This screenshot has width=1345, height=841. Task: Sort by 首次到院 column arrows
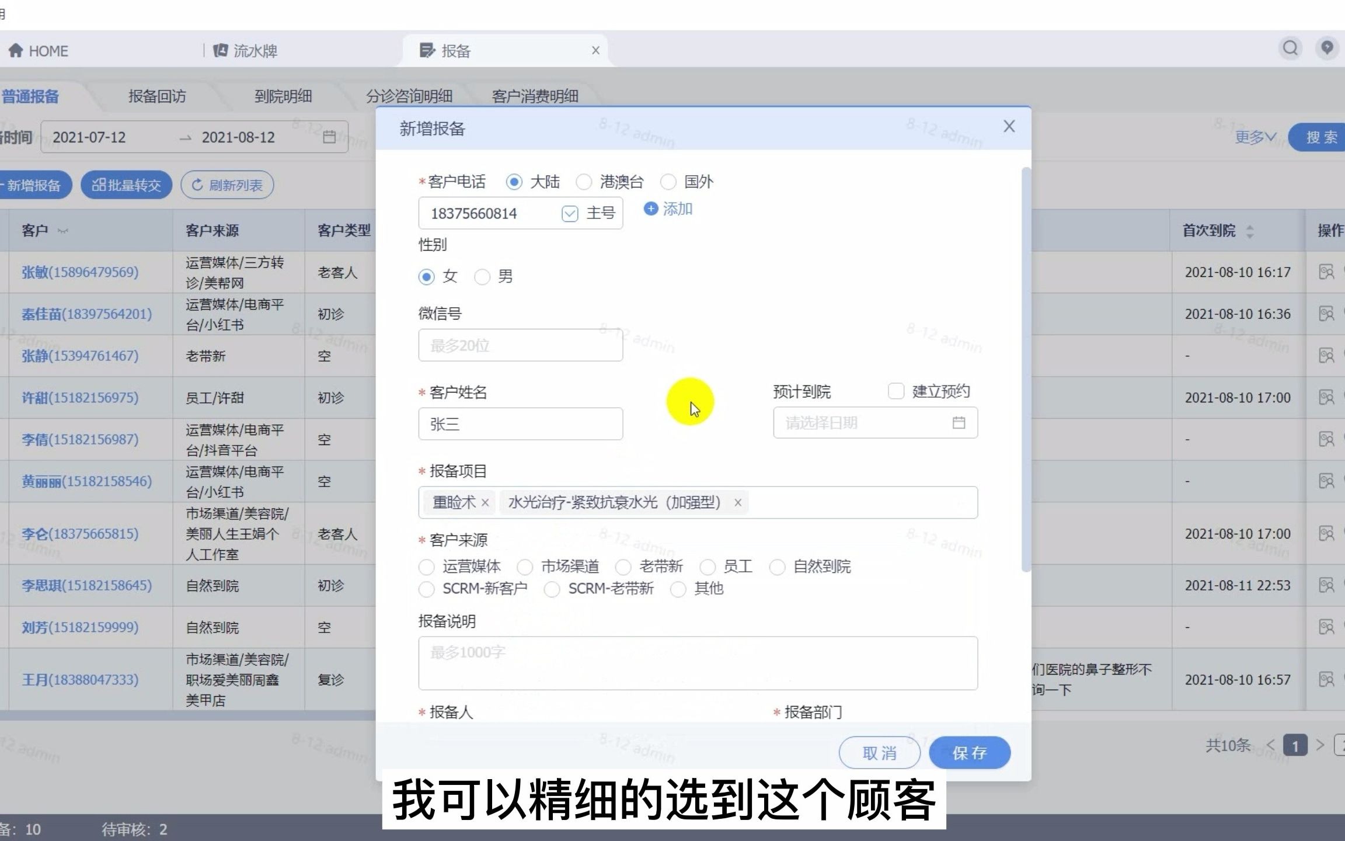pos(1250,231)
